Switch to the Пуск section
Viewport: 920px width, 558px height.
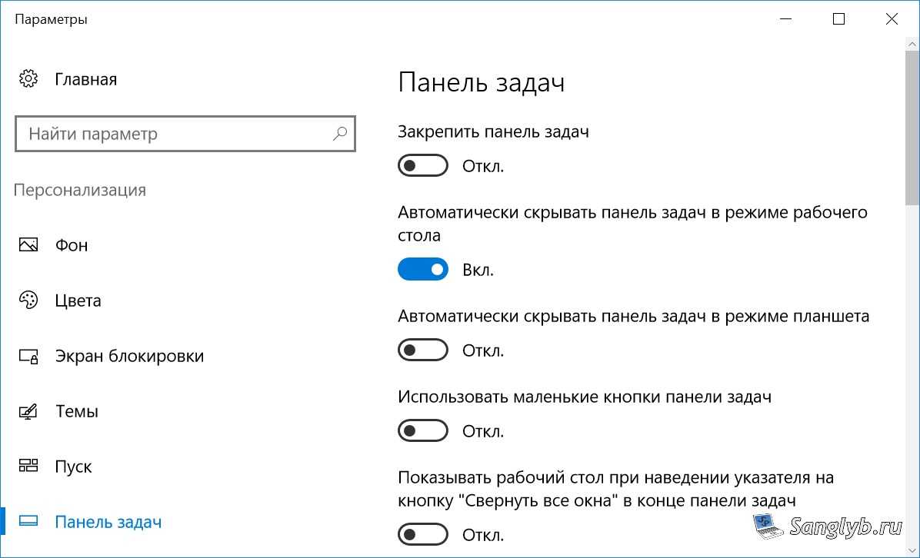tap(73, 467)
